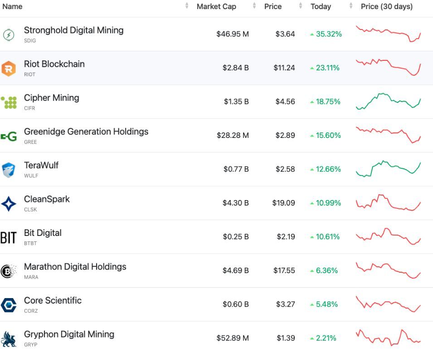Click the BTBT ticker symbol

(30, 243)
